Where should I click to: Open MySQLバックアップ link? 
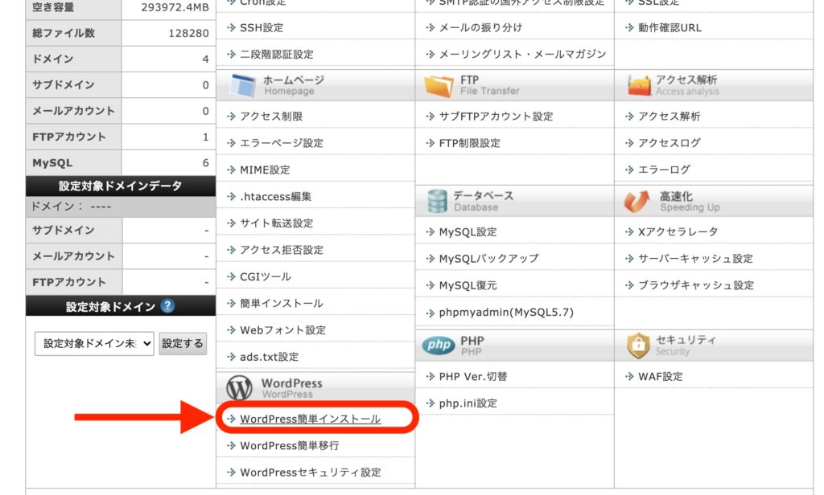pos(488,259)
